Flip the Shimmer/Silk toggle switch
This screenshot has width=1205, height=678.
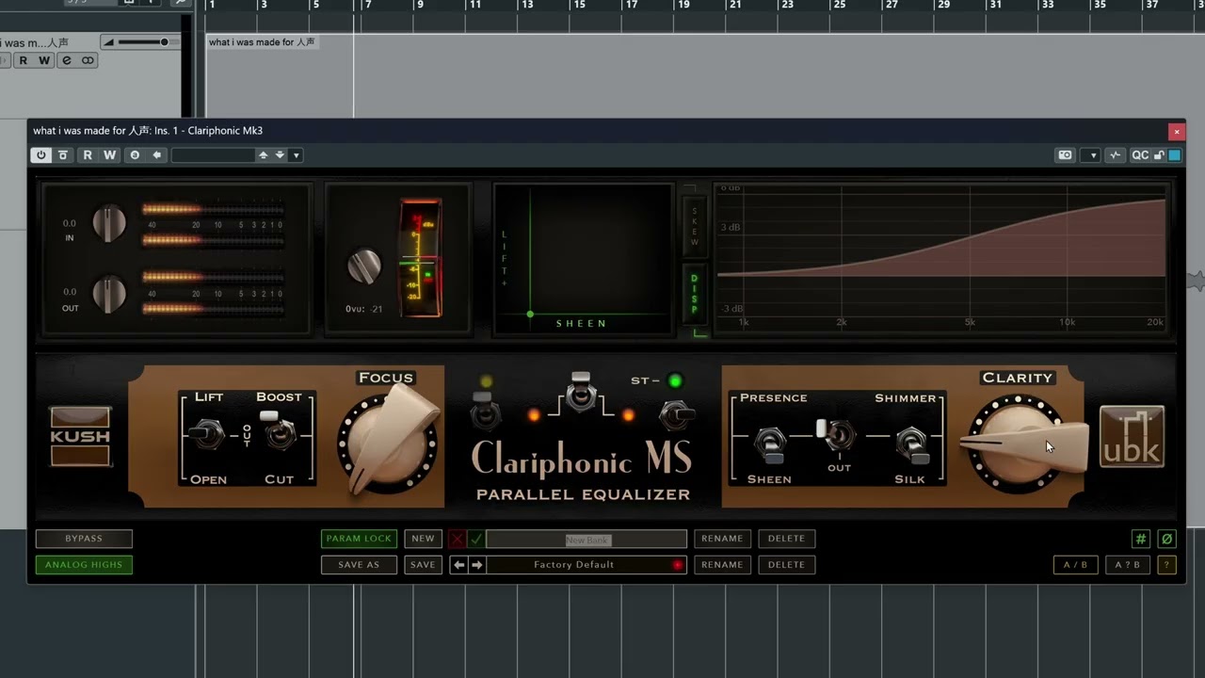(x=910, y=445)
